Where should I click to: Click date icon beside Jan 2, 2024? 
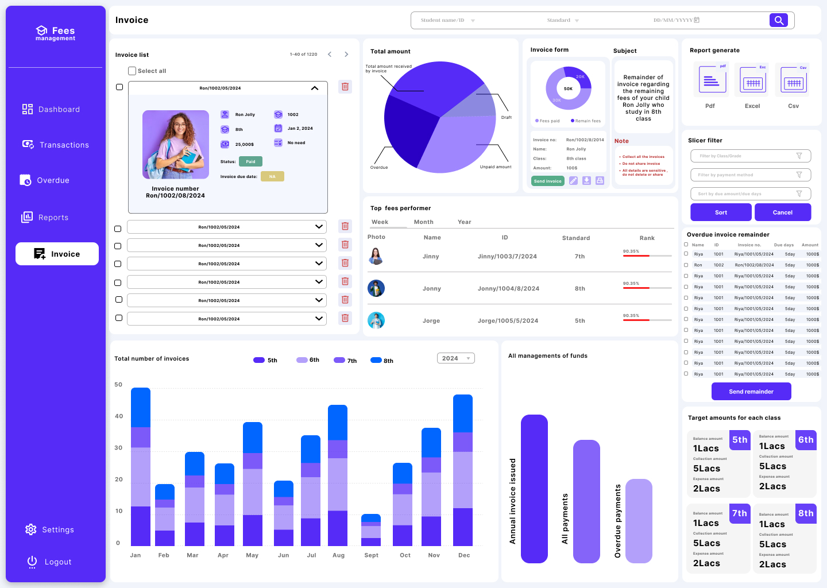pyautogui.click(x=278, y=128)
